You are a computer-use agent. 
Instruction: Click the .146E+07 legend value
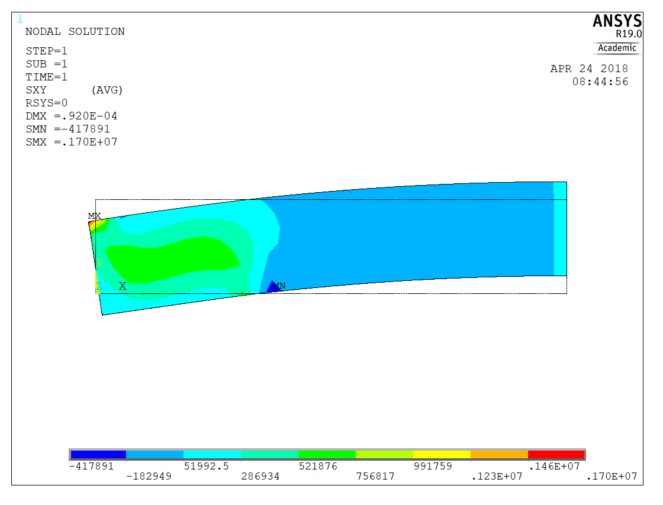(x=554, y=466)
